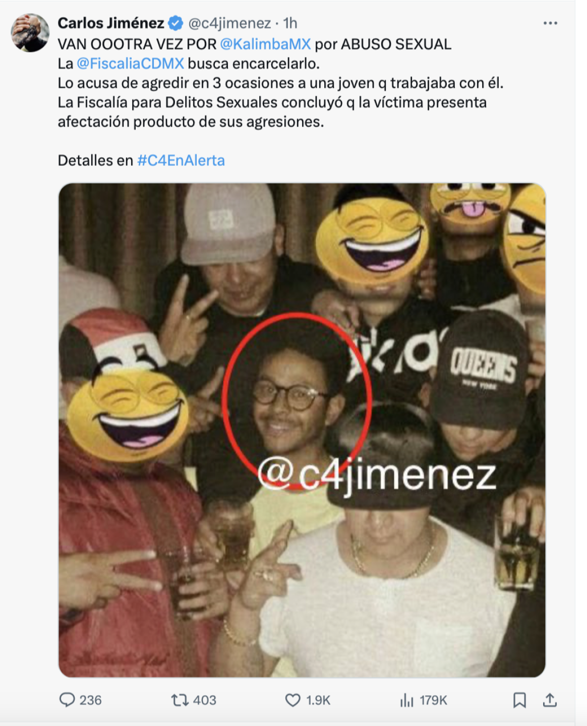This screenshot has height=726, width=587.
Task: View analytics via the bar chart icon
Action: pyautogui.click(x=406, y=700)
